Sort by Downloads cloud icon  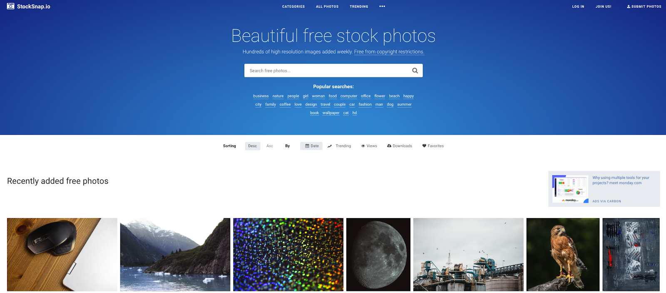[389, 146]
